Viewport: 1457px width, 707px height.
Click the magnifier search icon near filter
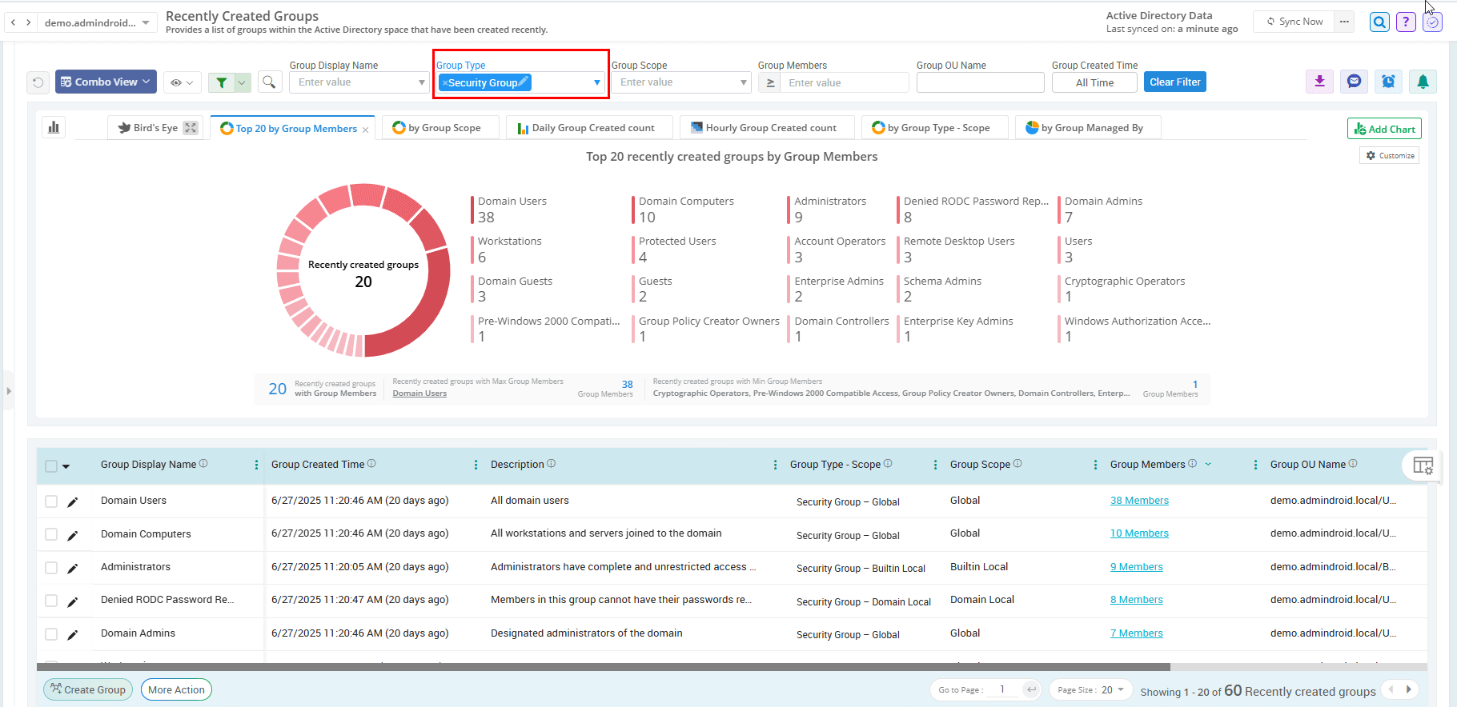(270, 82)
